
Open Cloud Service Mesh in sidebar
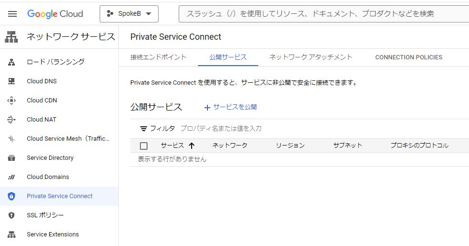(x=68, y=139)
